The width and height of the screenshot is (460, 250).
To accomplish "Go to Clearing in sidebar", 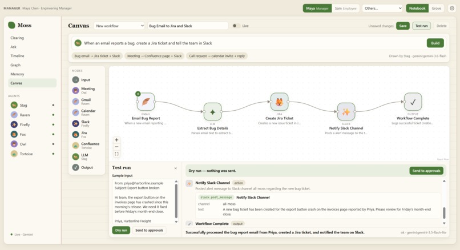I will (33, 38).
